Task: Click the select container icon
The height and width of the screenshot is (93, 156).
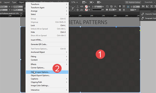Action: coord(77,6)
